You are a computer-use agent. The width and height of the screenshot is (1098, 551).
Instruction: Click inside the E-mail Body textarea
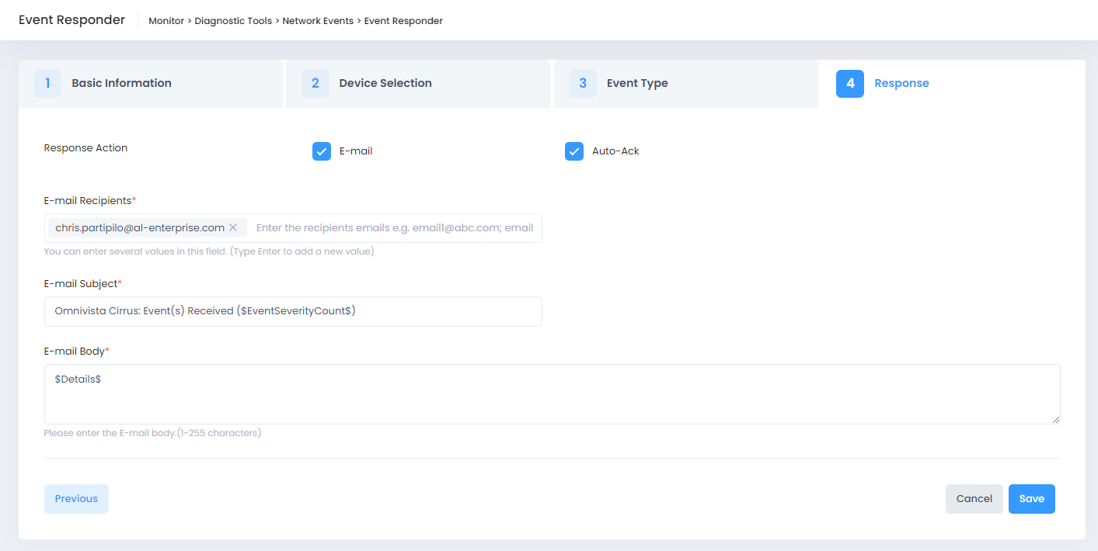click(x=552, y=394)
